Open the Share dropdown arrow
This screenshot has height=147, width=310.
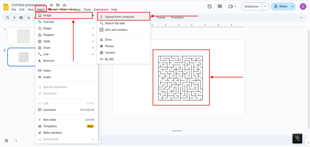tap(292, 6)
